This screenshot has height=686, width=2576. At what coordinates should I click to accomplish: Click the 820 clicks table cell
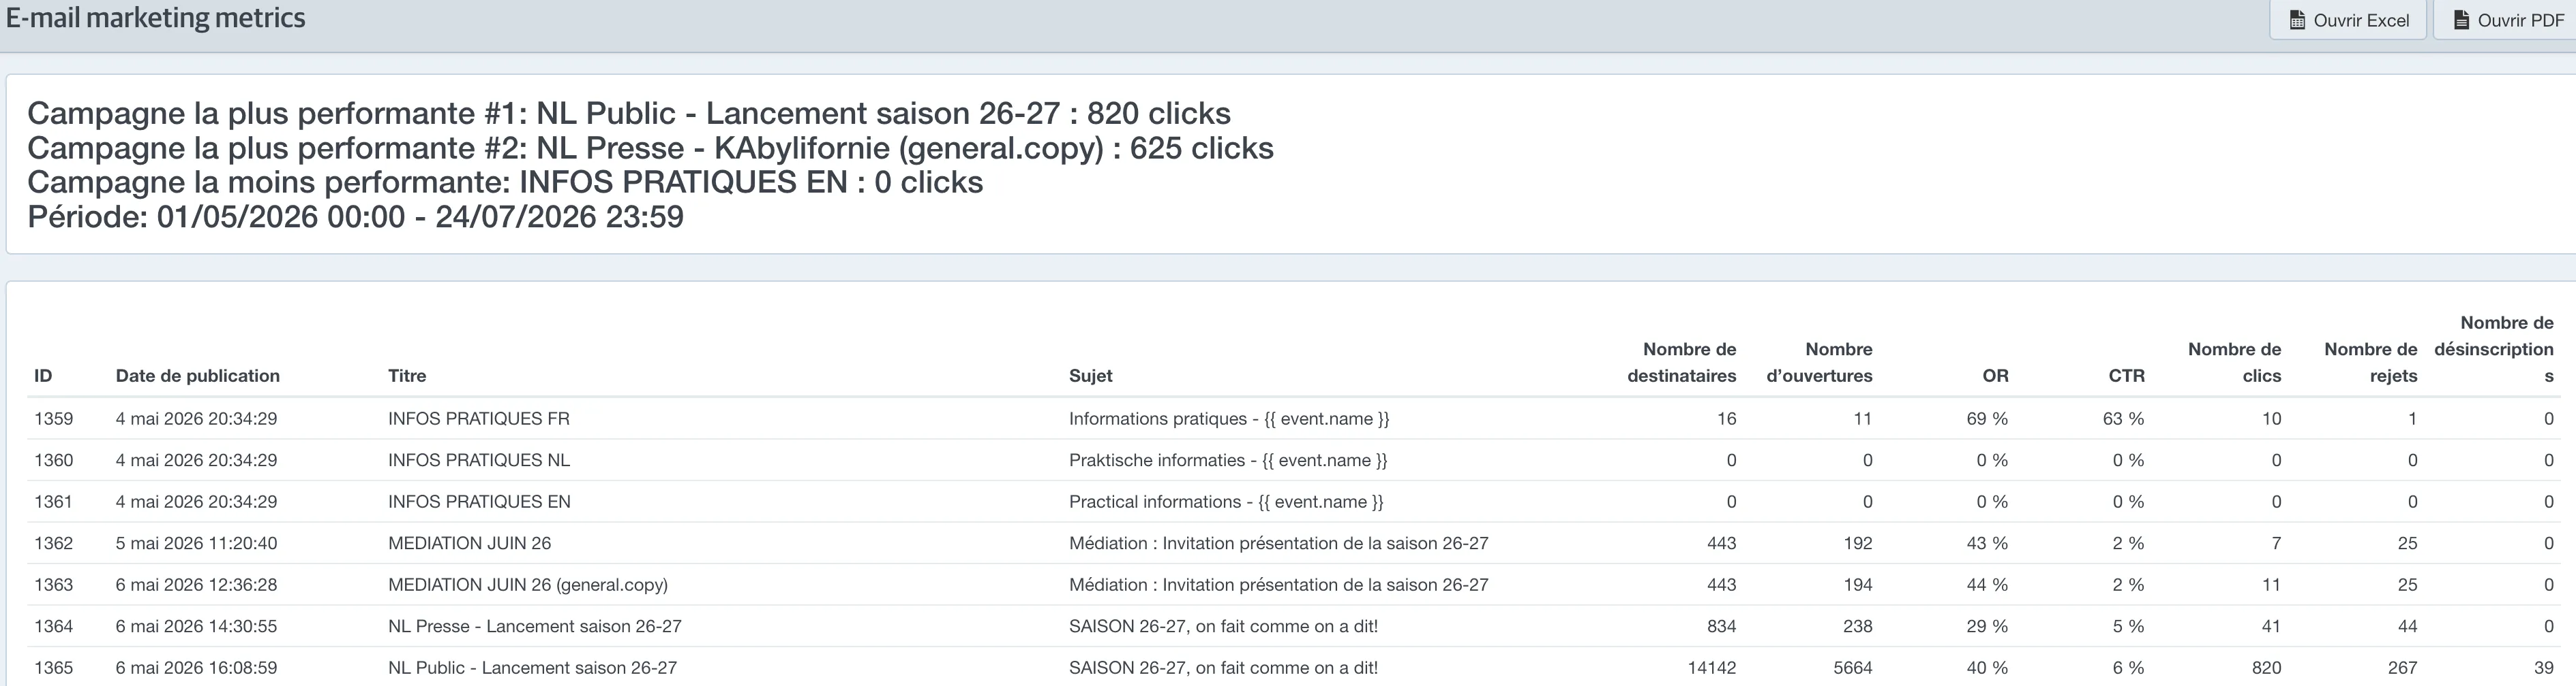pyautogui.click(x=2267, y=667)
